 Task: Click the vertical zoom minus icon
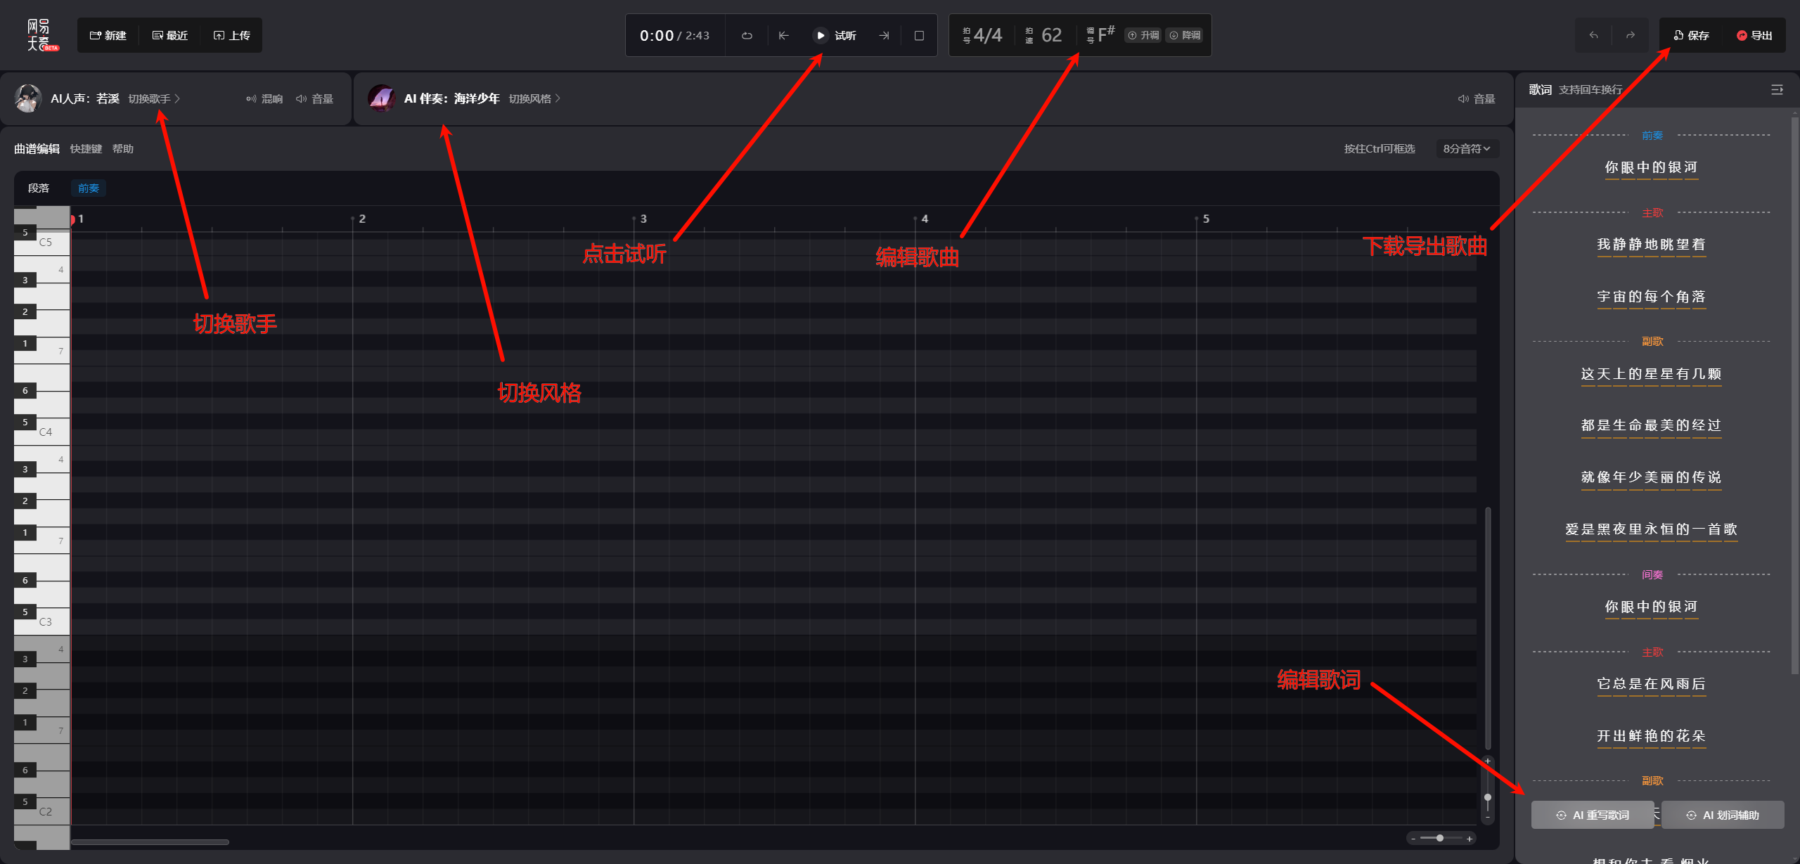coord(1488,818)
